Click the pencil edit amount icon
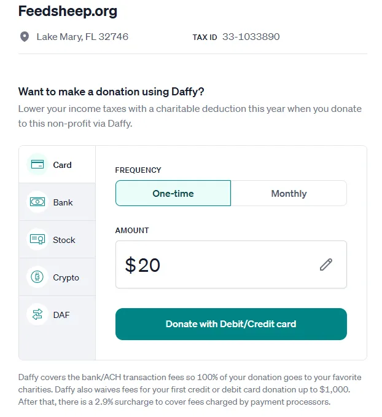 coord(325,264)
